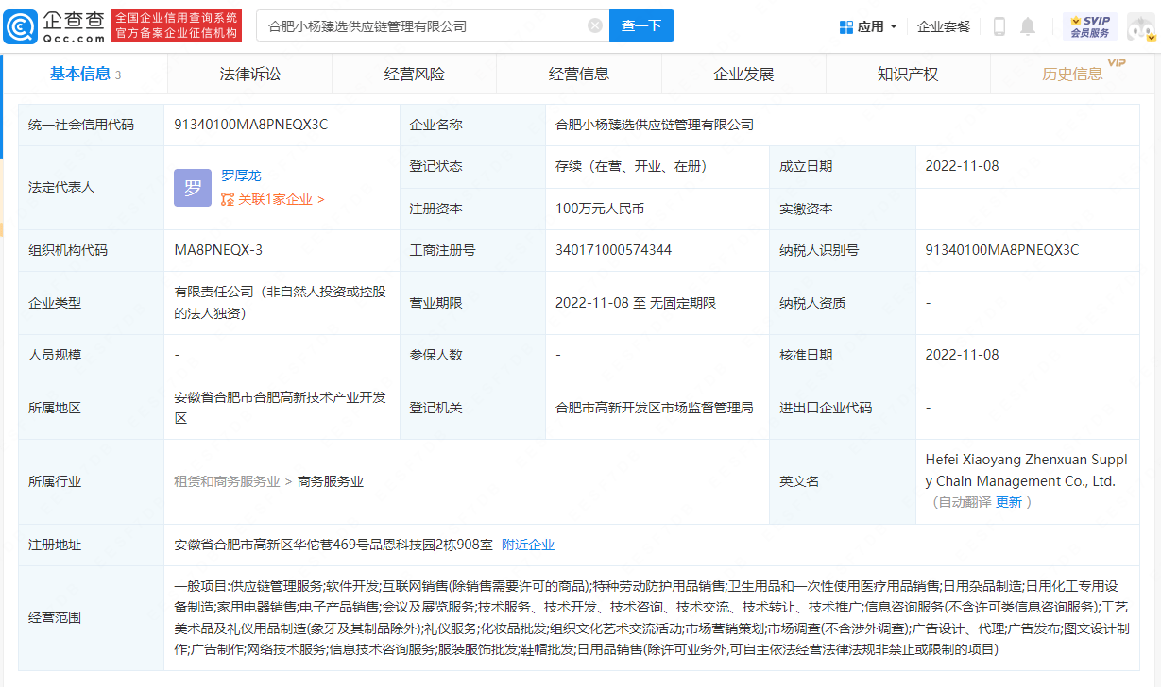Image resolution: width=1161 pixels, height=687 pixels.
Task: Open the 历史信息 VIP tab
Action: [1072, 74]
